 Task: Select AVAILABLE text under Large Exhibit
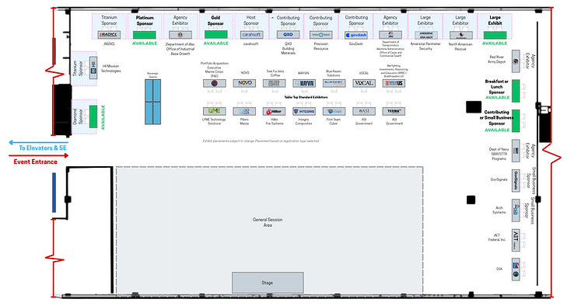pos(495,43)
